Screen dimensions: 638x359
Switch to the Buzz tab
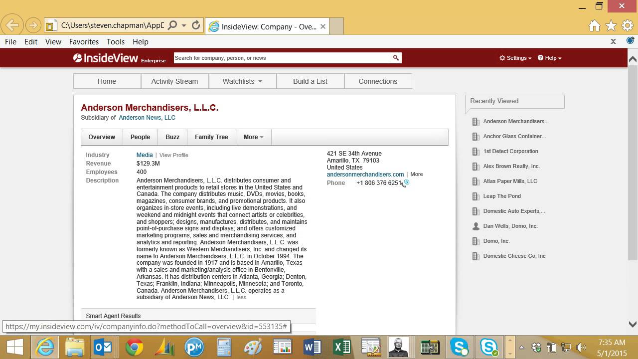[x=172, y=137]
